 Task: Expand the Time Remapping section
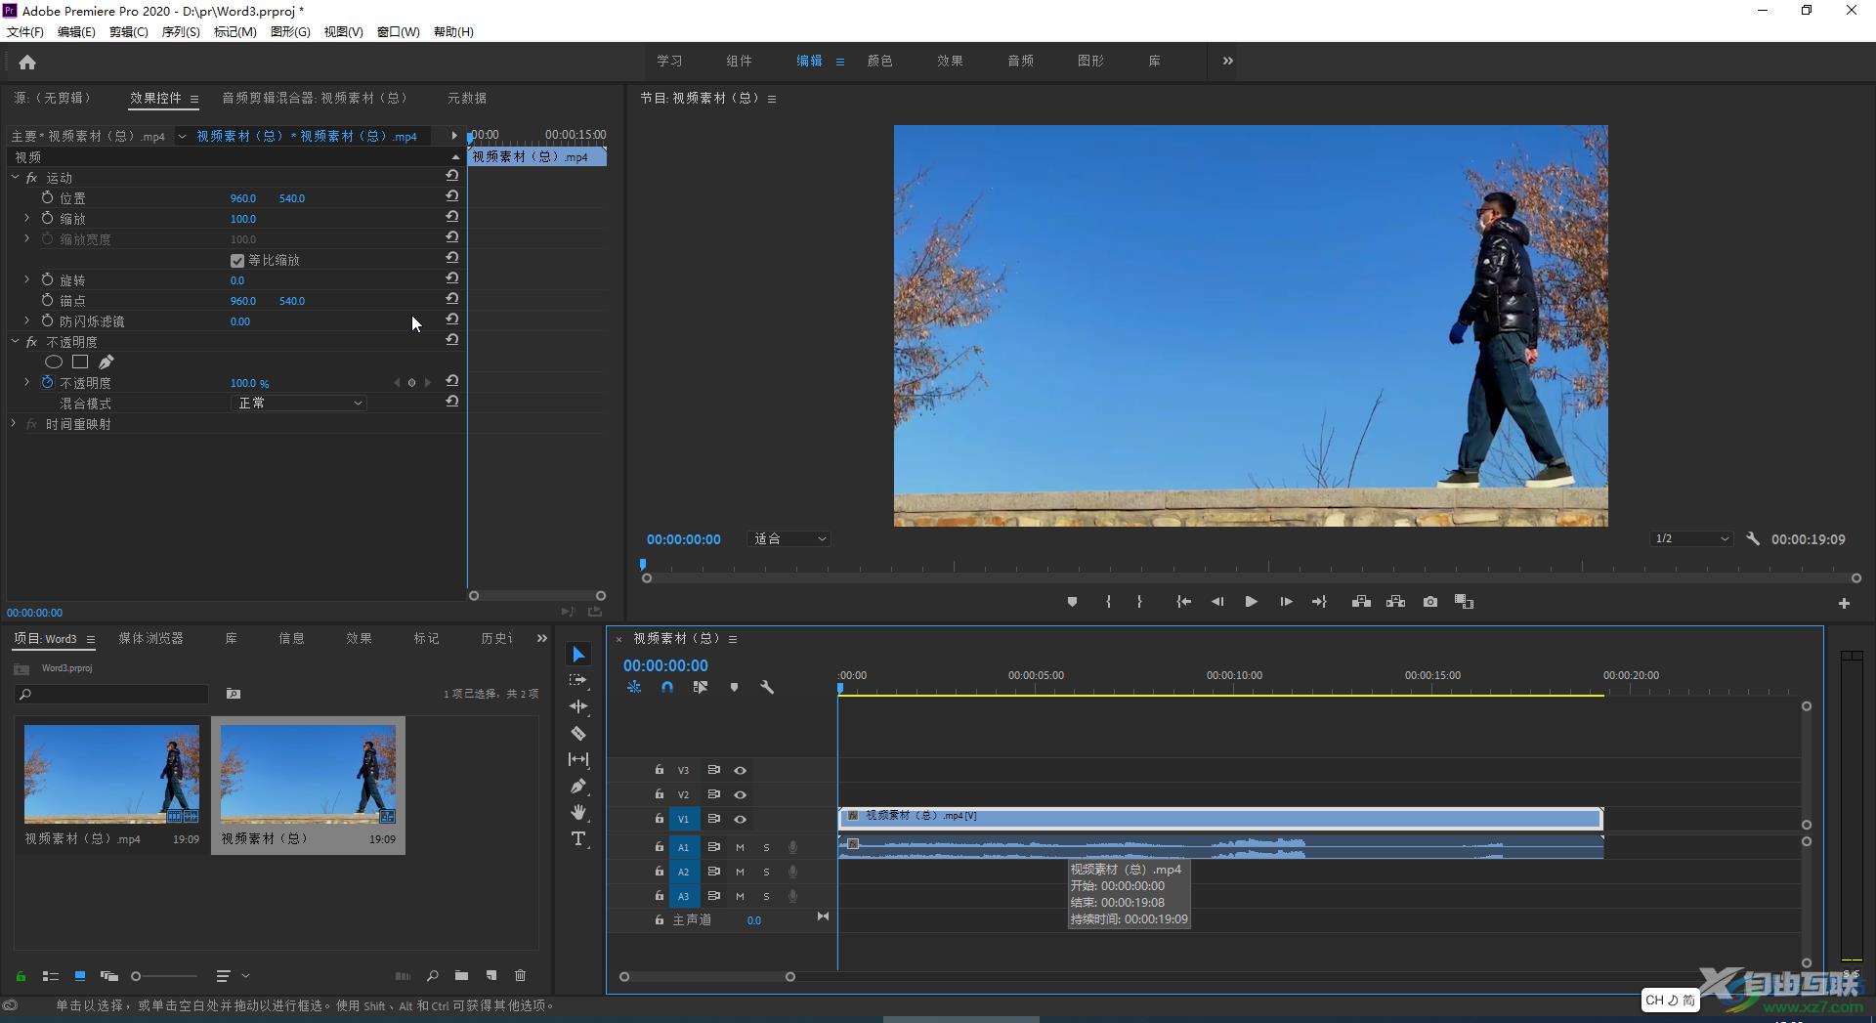pos(15,423)
